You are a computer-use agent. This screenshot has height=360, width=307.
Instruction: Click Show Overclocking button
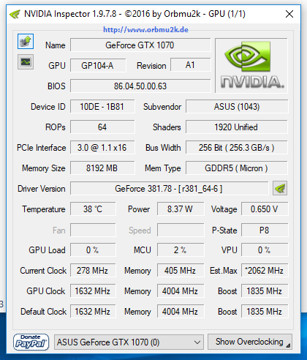point(250,342)
